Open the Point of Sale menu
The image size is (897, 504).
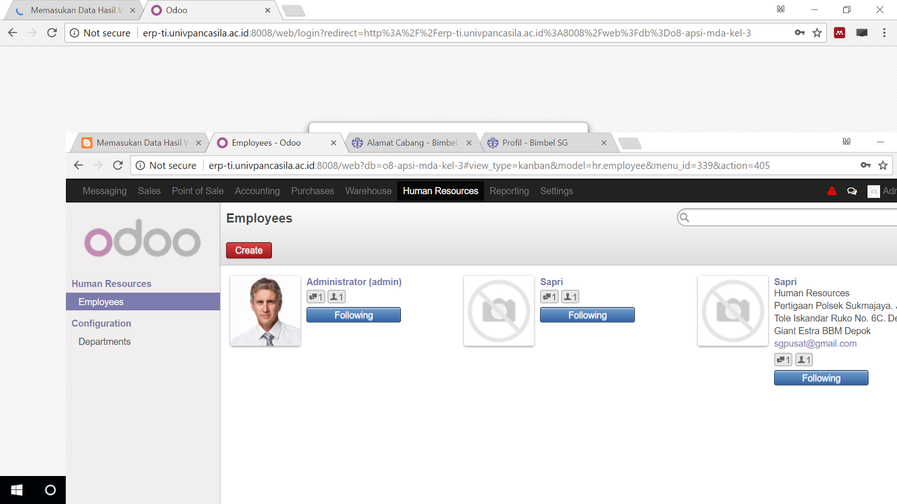[x=198, y=191]
